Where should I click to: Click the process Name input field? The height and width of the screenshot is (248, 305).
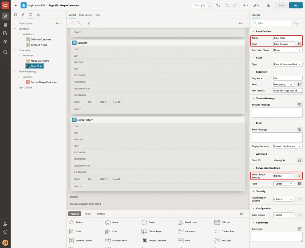(x=288, y=38)
